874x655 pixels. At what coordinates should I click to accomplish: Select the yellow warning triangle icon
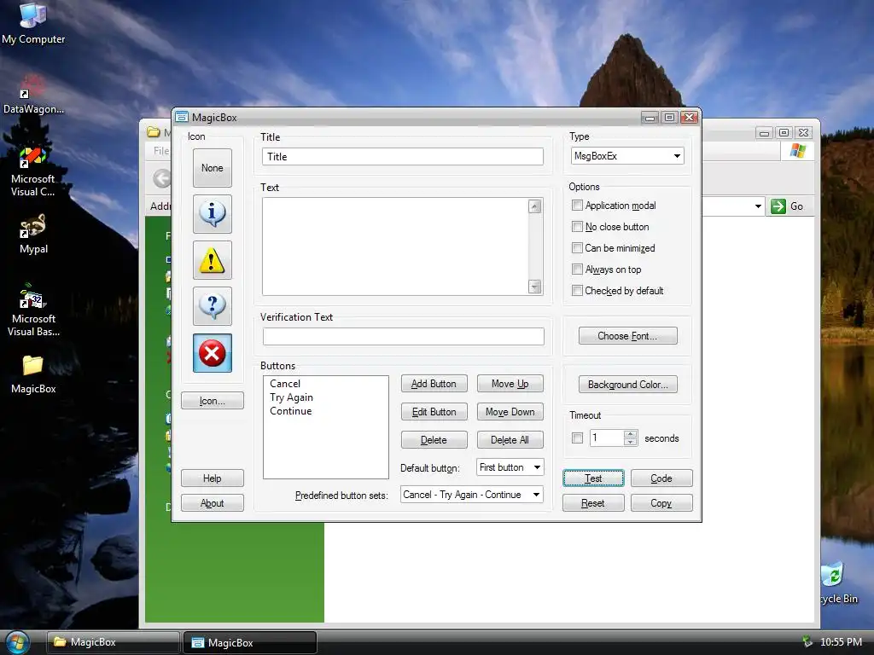point(212,260)
